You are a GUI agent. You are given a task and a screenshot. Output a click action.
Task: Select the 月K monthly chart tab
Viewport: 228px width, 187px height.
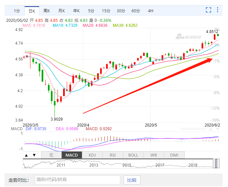click(61, 11)
